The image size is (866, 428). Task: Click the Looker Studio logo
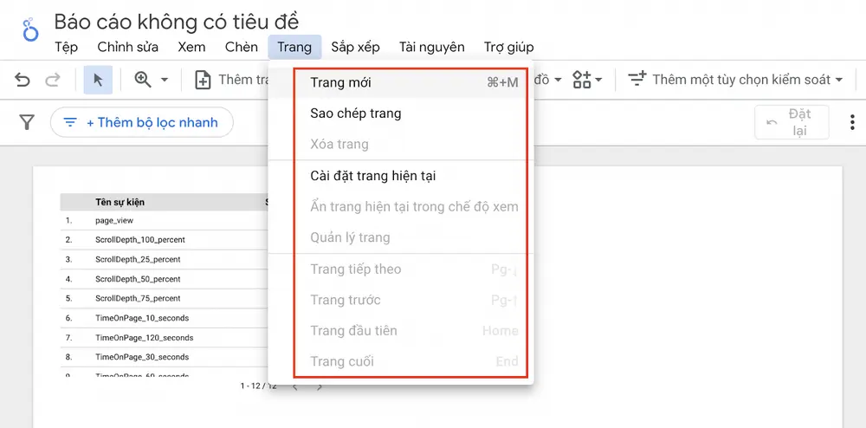(31, 29)
